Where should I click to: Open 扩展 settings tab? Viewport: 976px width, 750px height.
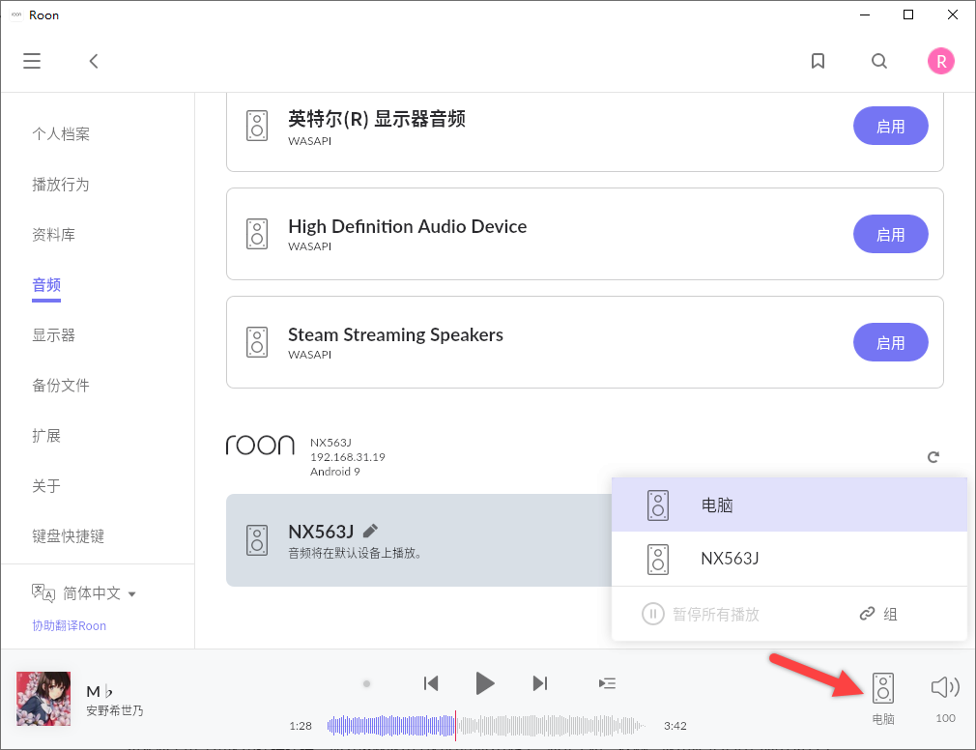(x=46, y=436)
